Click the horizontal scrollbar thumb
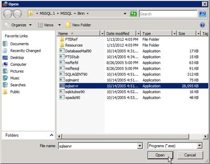 pos(125,136)
